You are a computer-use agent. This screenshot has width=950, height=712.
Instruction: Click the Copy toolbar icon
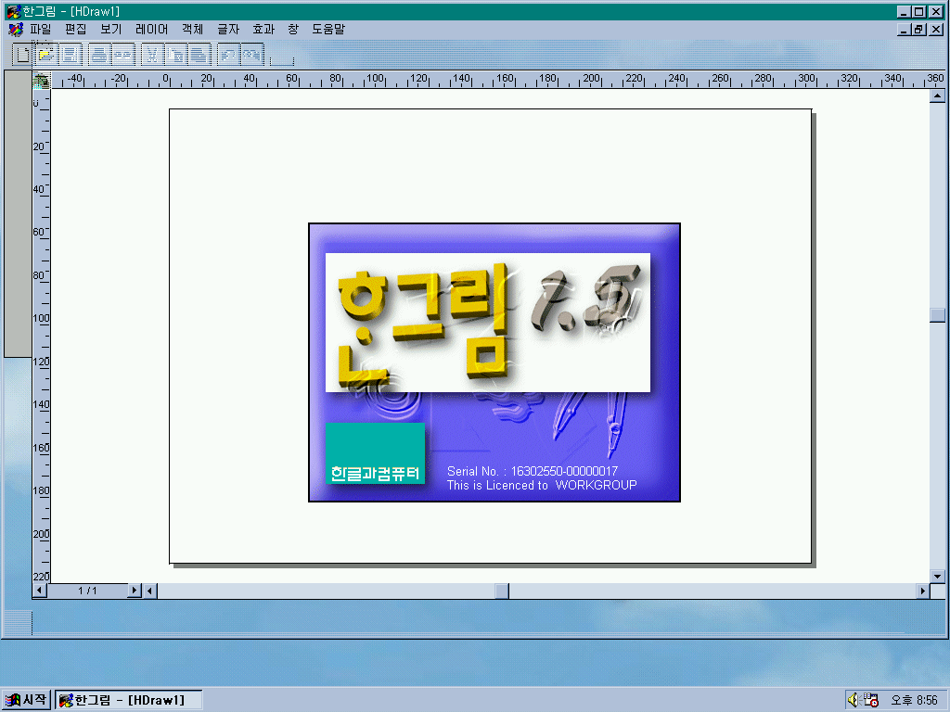coord(177,55)
